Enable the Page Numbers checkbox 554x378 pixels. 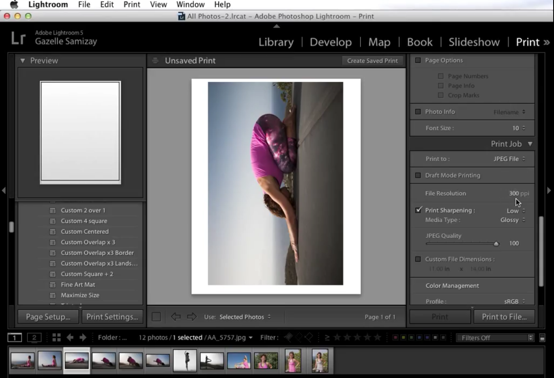pos(440,76)
